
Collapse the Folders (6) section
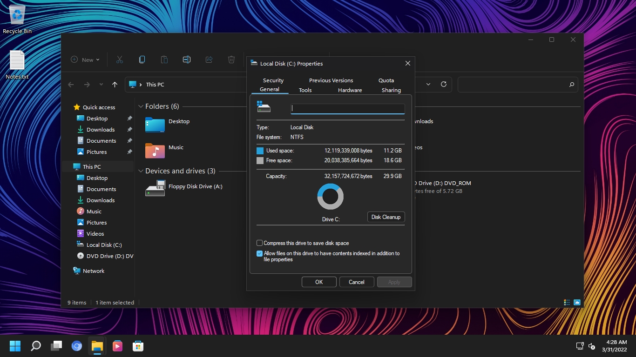pyautogui.click(x=141, y=106)
